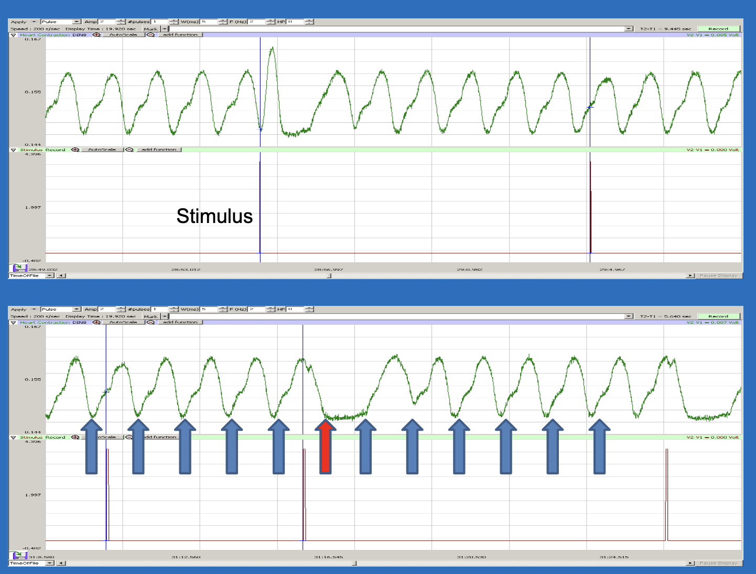Zoom in Heart Contraction channel, 5.640 sec window
The image size is (756, 574).
(96, 322)
